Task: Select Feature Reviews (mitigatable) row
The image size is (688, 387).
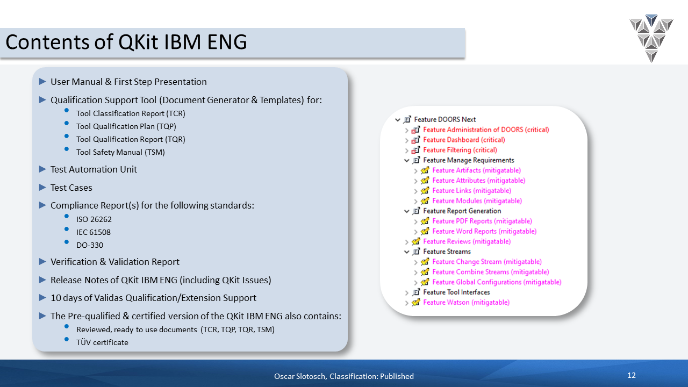Action: (467, 241)
